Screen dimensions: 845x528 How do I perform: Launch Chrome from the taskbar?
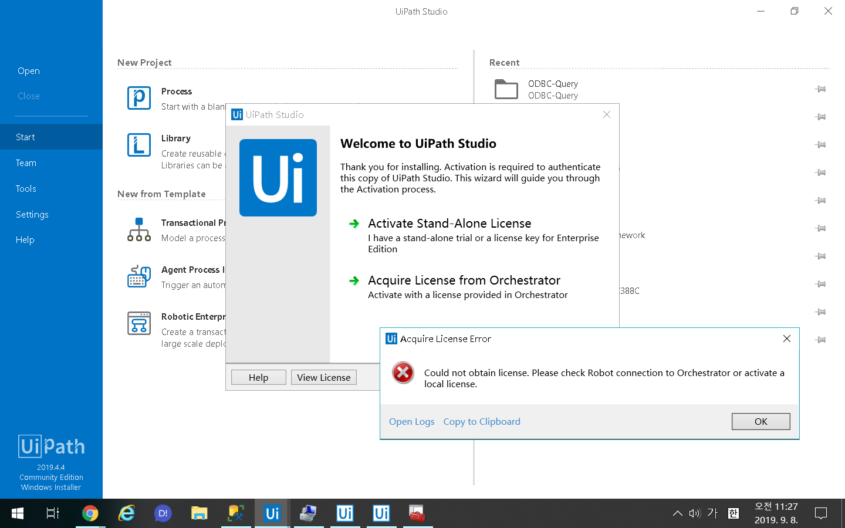click(90, 513)
